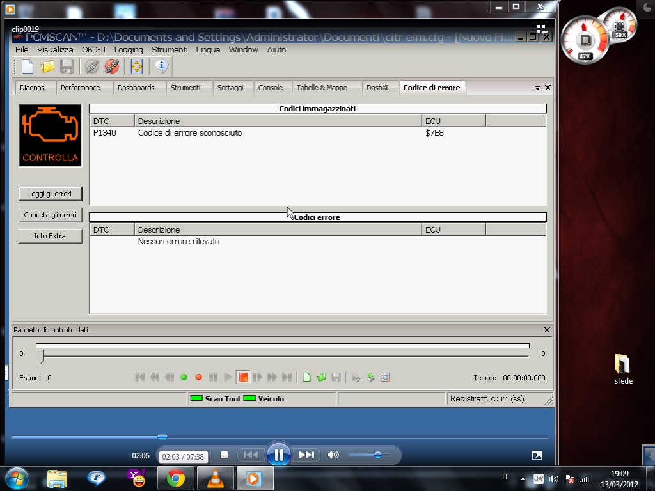
Task: Click the CONTROLLA check engine image
Action: pos(50,136)
